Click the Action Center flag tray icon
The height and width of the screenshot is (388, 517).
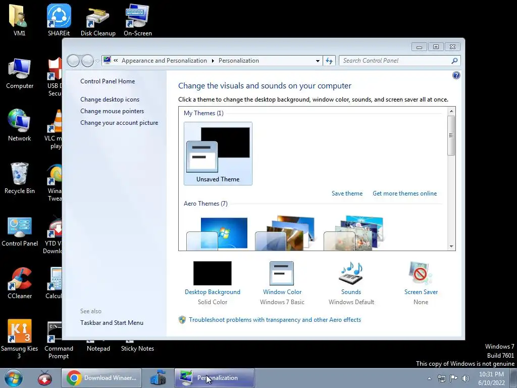[x=454, y=378]
